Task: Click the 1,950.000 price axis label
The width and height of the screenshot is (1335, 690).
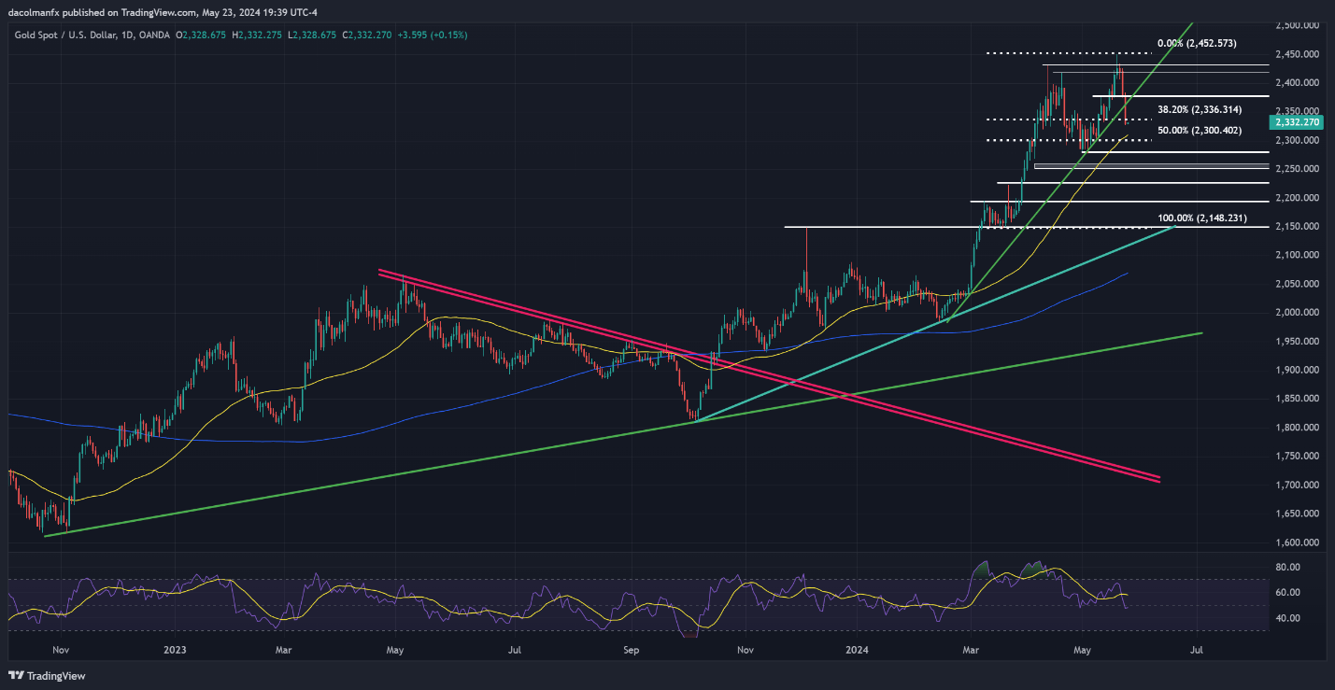Action: [x=1298, y=342]
